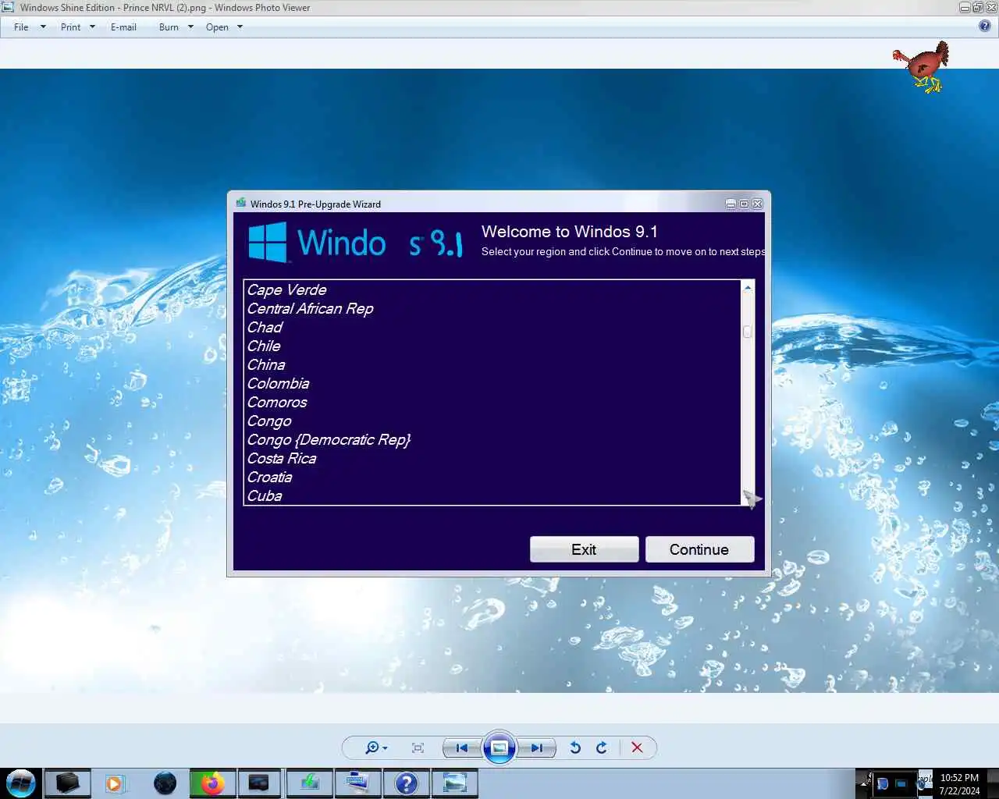This screenshot has width=999, height=799.
Task: Open the Burn menu
Action: point(169,27)
